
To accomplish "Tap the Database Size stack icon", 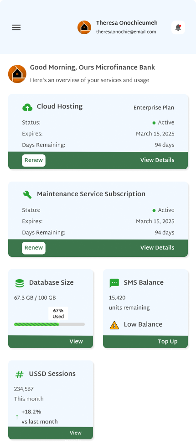I will click(20, 283).
